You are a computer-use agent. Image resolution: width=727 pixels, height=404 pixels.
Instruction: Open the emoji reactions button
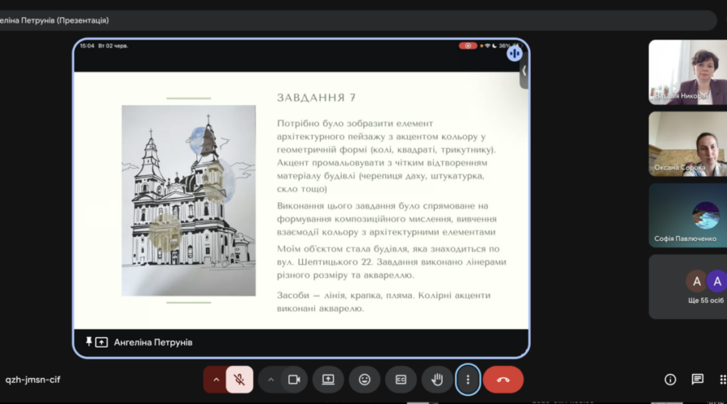tap(364, 380)
